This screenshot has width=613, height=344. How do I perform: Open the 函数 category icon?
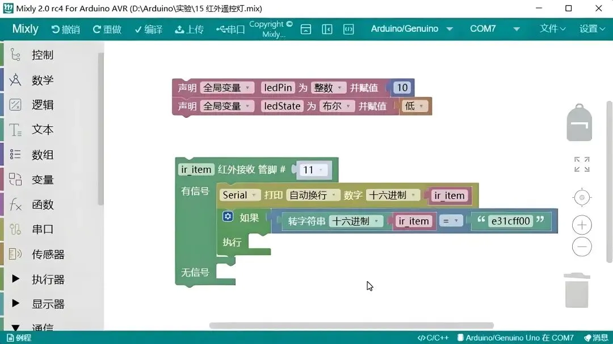[x=15, y=205]
